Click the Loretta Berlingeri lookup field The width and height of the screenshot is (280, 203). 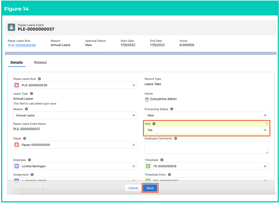click(75, 166)
